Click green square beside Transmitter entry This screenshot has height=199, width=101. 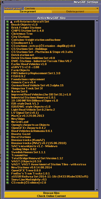click(x=8, y=155)
